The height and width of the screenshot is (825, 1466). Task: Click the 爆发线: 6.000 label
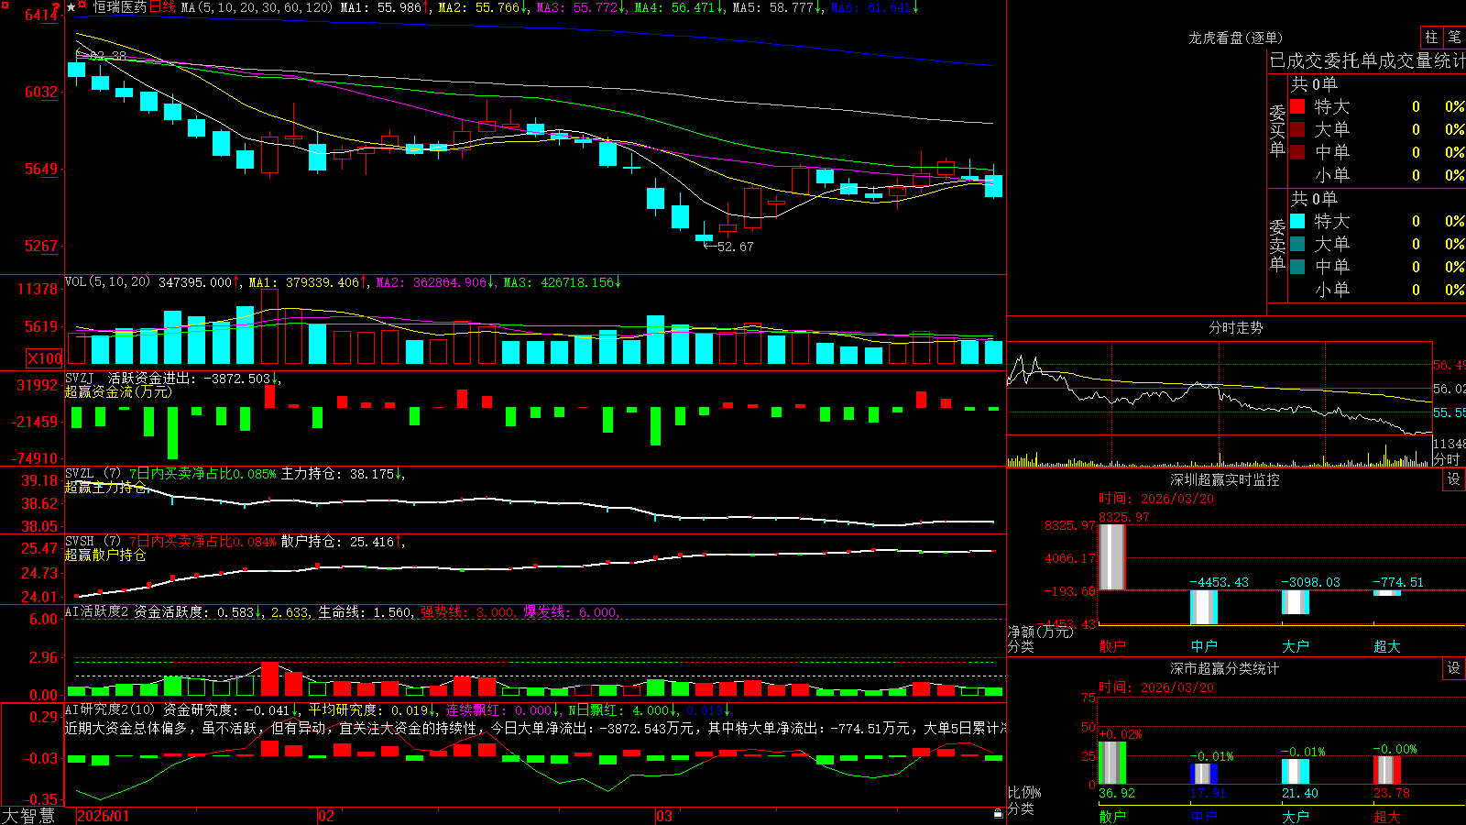[571, 611]
